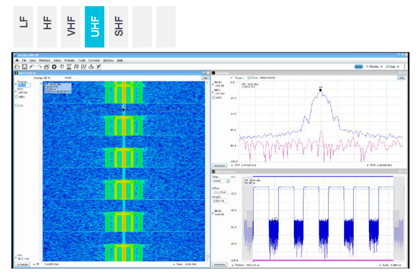
Task: Enable VBW checkbox in Spectrogram panel
Action: (17, 97)
